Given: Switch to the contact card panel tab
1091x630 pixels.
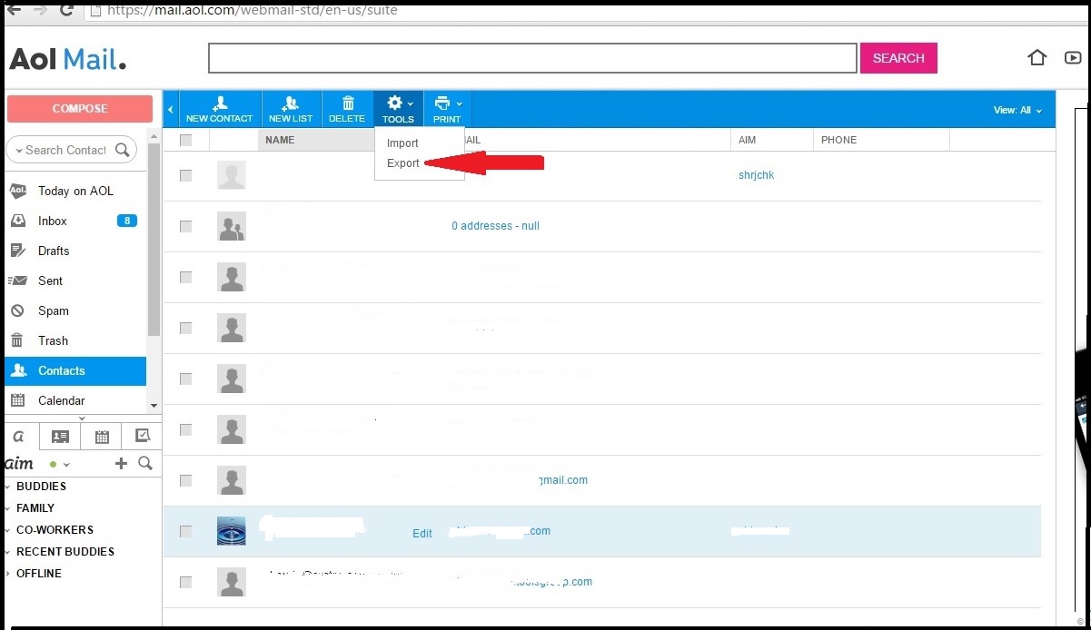Looking at the screenshot, I should (x=60, y=437).
